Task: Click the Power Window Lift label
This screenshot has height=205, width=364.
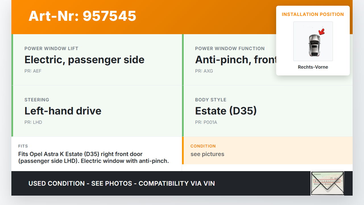Action: 51,48
